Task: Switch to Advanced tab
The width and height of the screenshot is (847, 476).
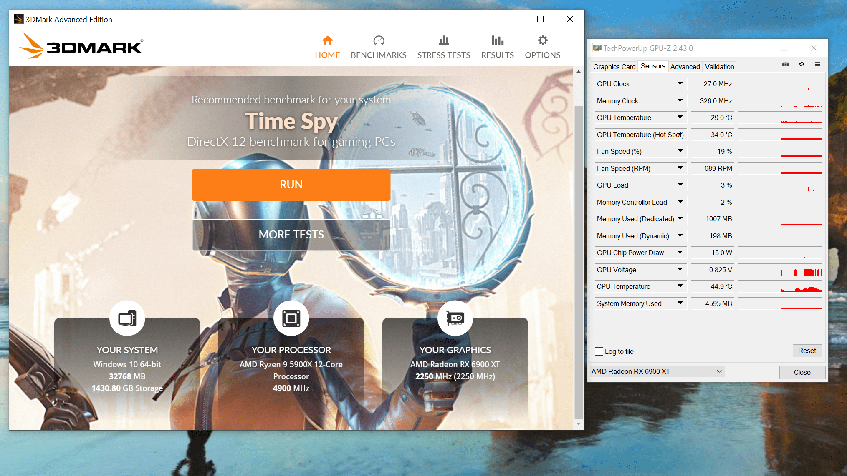Action: [685, 67]
